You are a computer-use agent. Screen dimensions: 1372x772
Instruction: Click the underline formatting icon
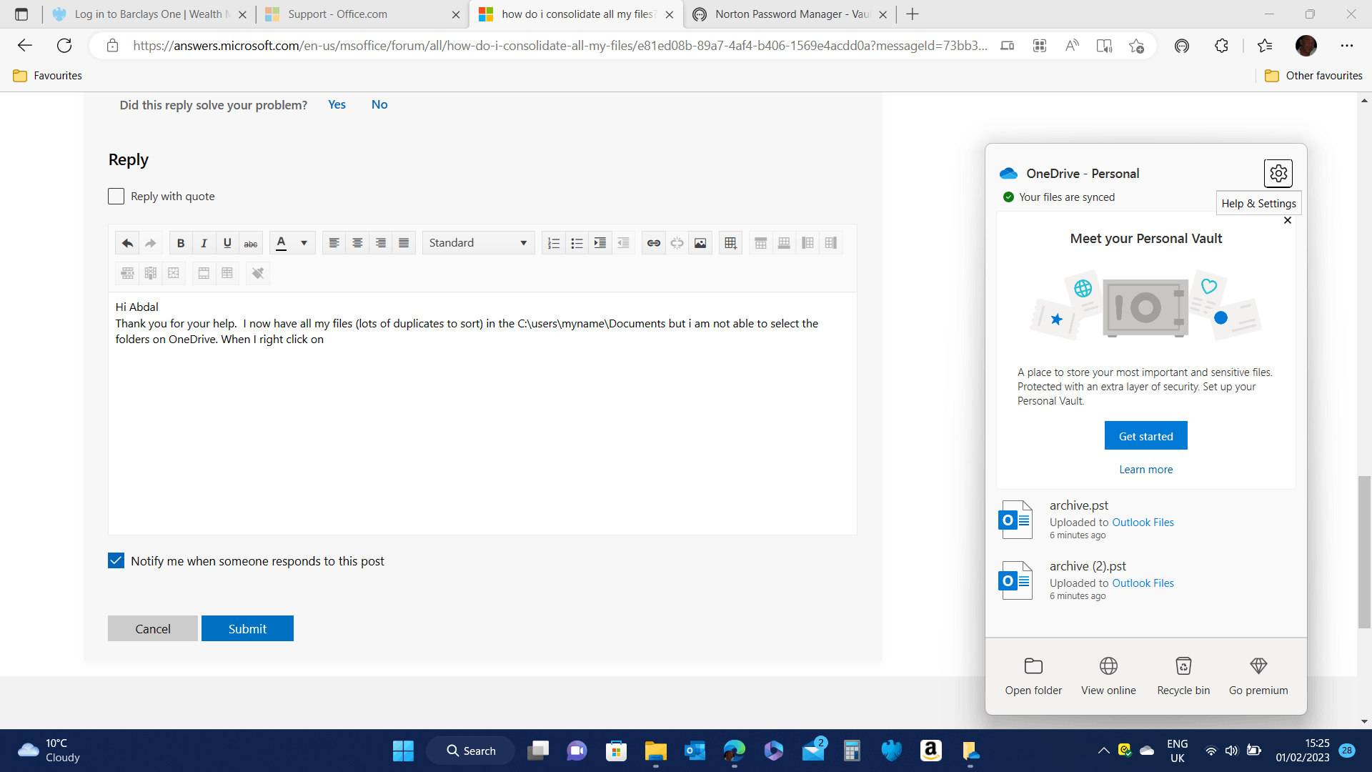point(227,243)
